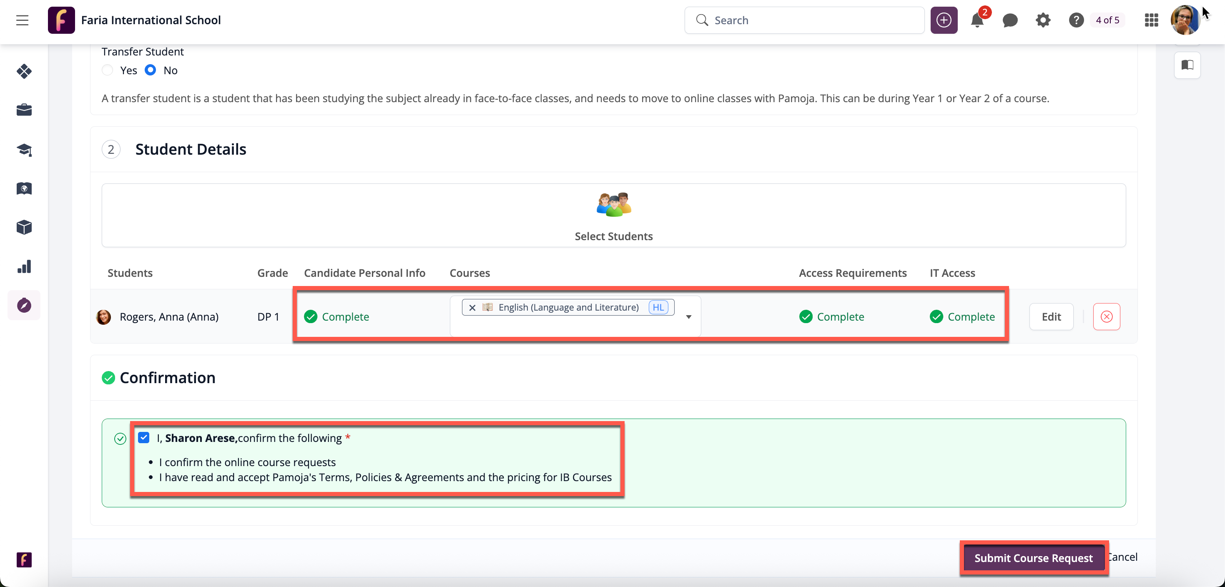1225x587 pixels.
Task: Open the user profile avatar menu
Action: pos(1185,20)
